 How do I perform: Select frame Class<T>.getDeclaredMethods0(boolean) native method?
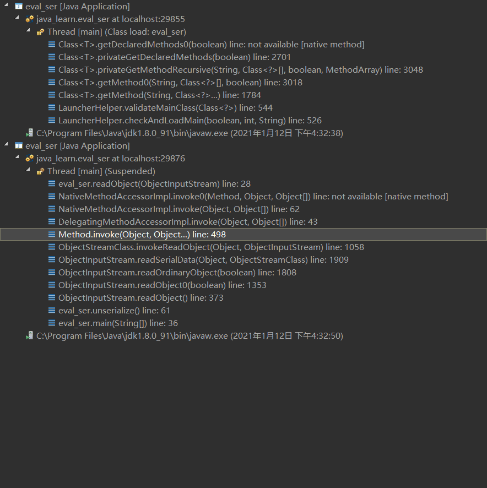[x=212, y=45]
